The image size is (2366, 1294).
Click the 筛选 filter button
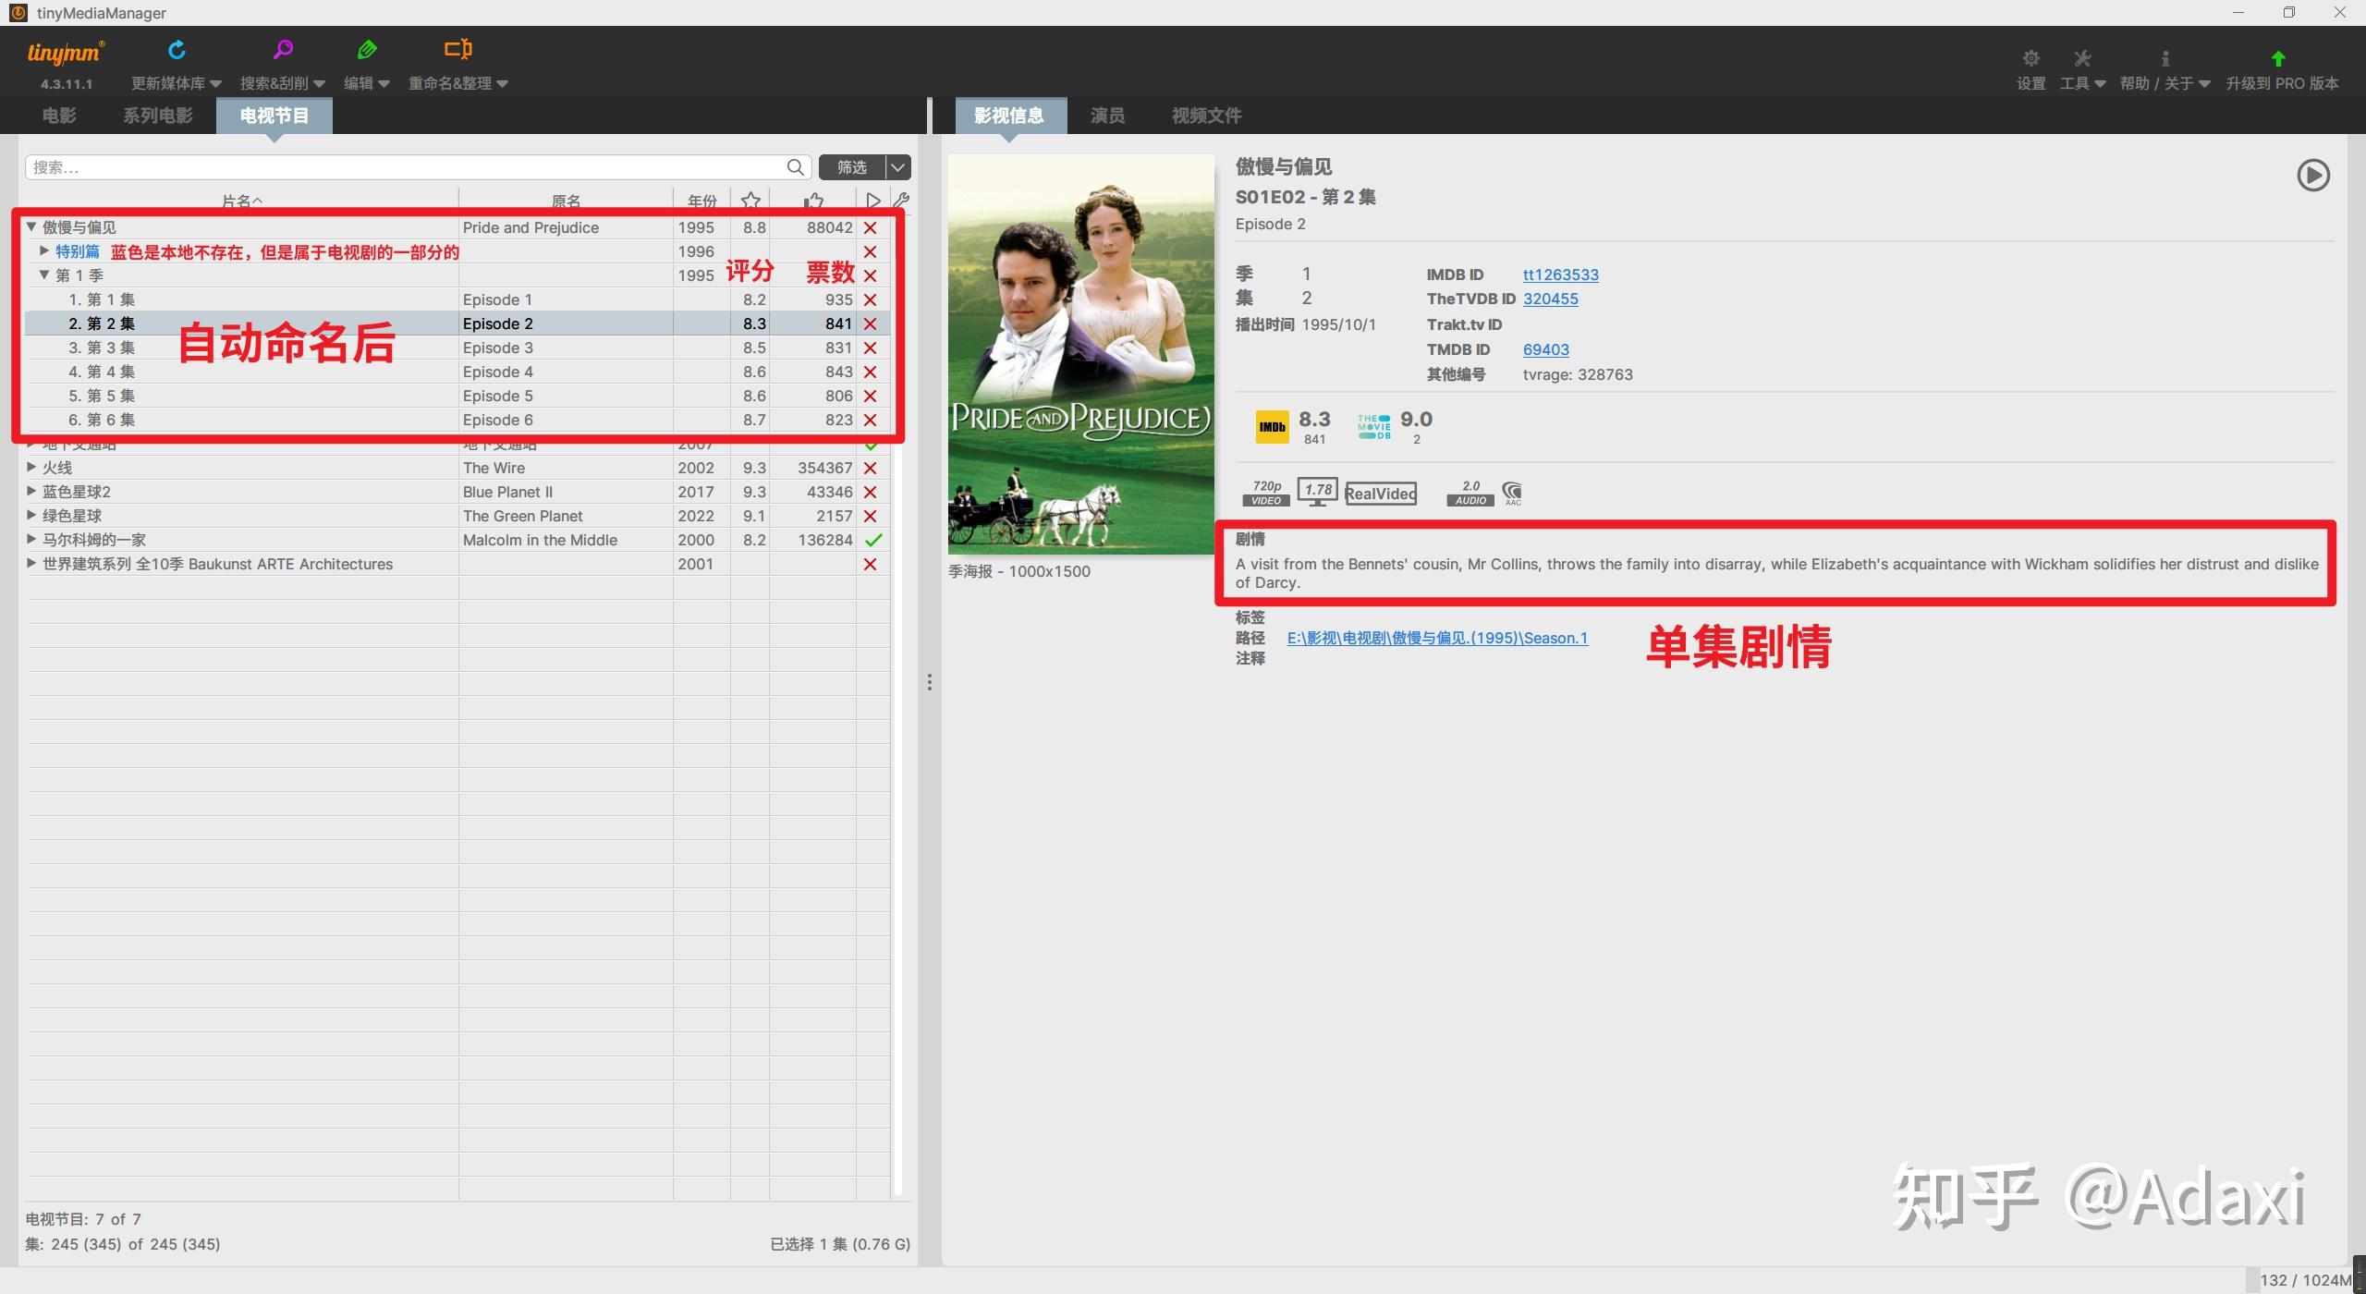pyautogui.click(x=851, y=167)
